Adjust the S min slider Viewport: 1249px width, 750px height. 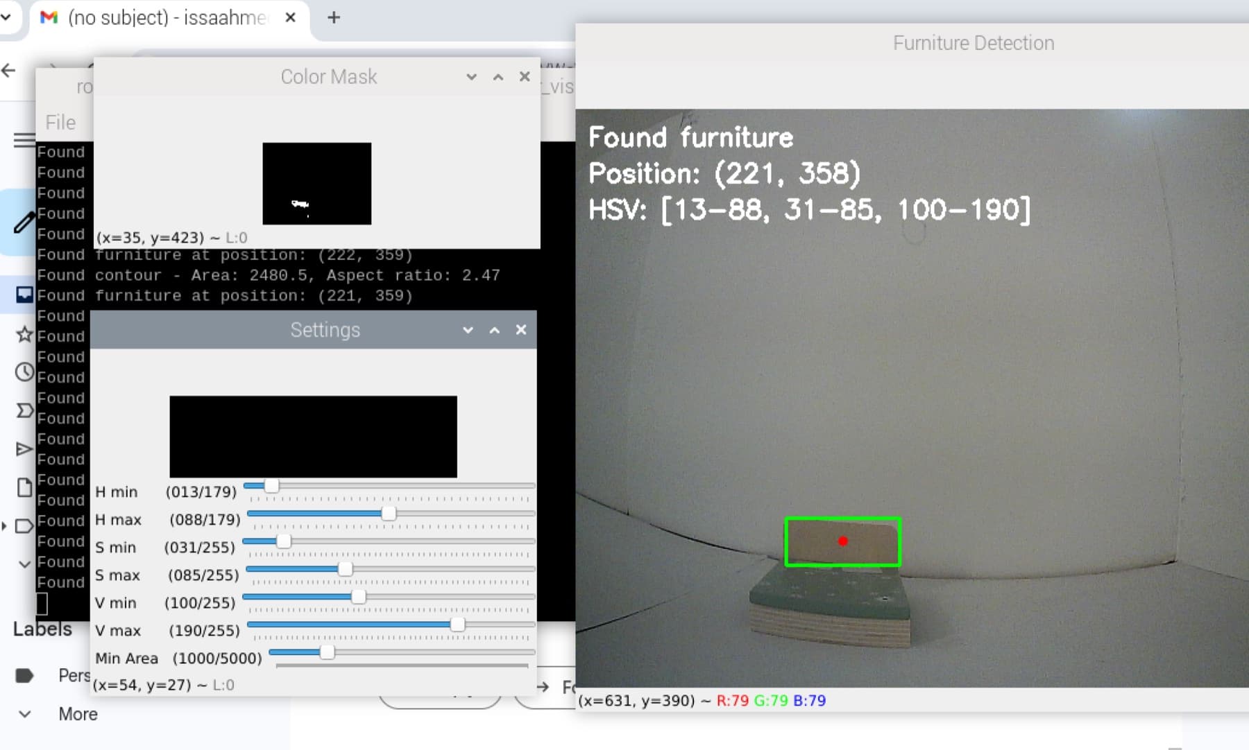tap(283, 541)
